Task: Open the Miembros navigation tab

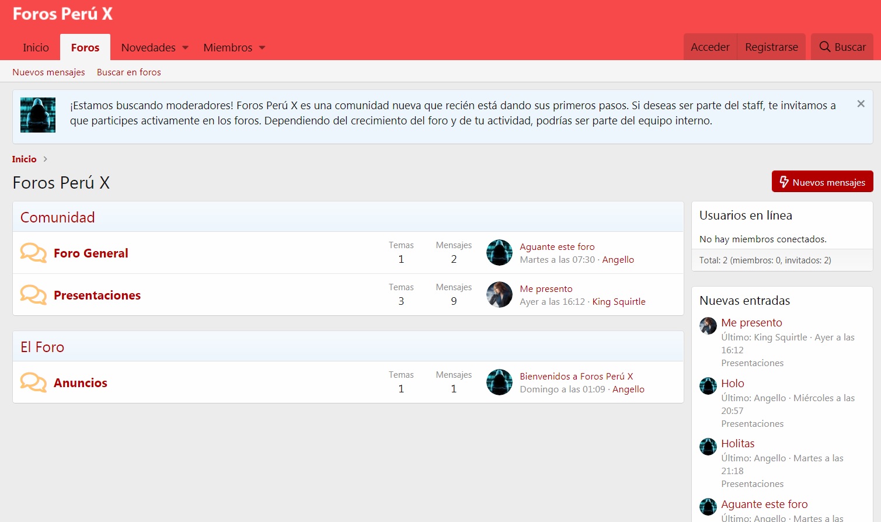Action: tap(228, 47)
